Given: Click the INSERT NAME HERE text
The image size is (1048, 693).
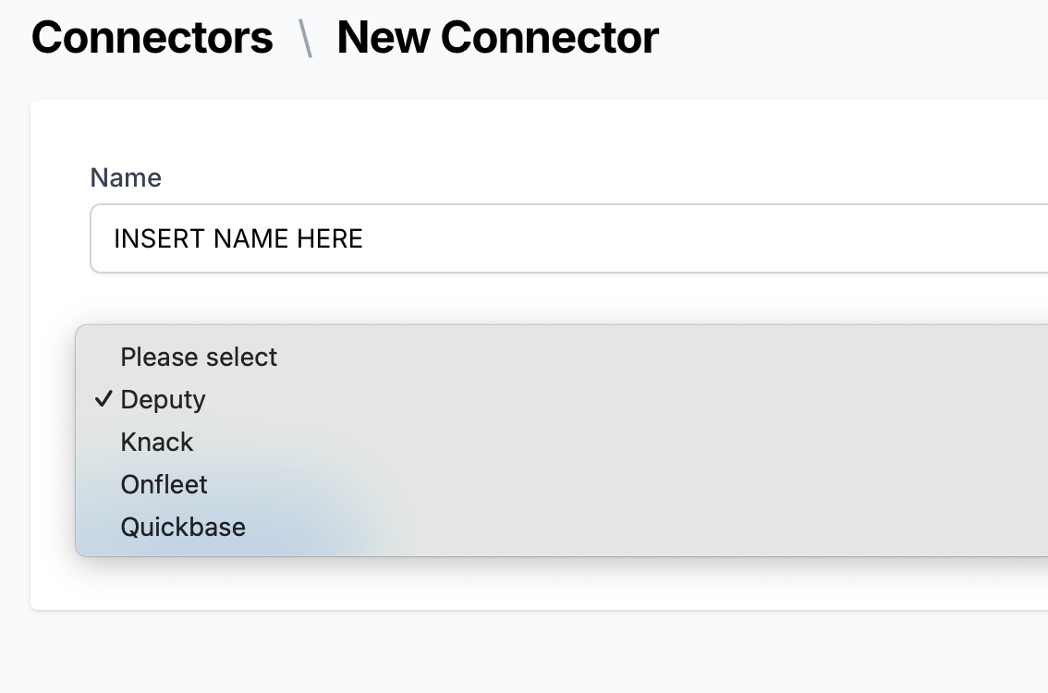Looking at the screenshot, I should pos(238,238).
